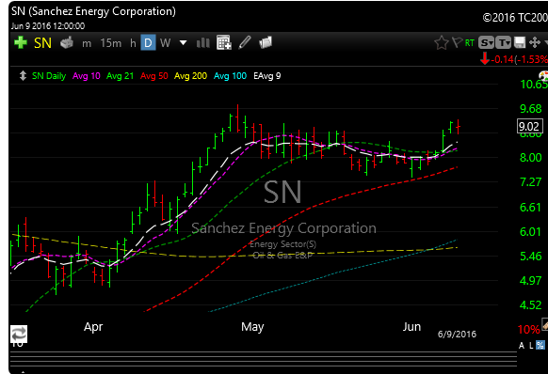Click the Apr month axis label
The width and height of the screenshot is (548, 374).
(x=93, y=327)
